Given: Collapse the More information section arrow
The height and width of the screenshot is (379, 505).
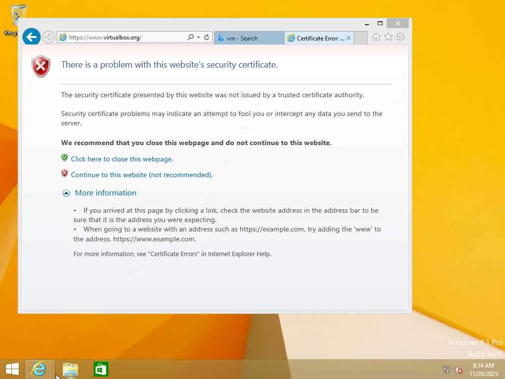Looking at the screenshot, I should point(66,193).
